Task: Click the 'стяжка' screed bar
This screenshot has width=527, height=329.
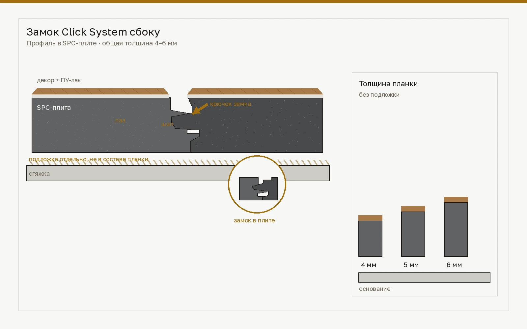Action: click(178, 173)
